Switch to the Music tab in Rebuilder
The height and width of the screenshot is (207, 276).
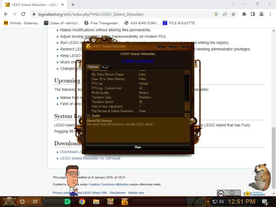105,67
